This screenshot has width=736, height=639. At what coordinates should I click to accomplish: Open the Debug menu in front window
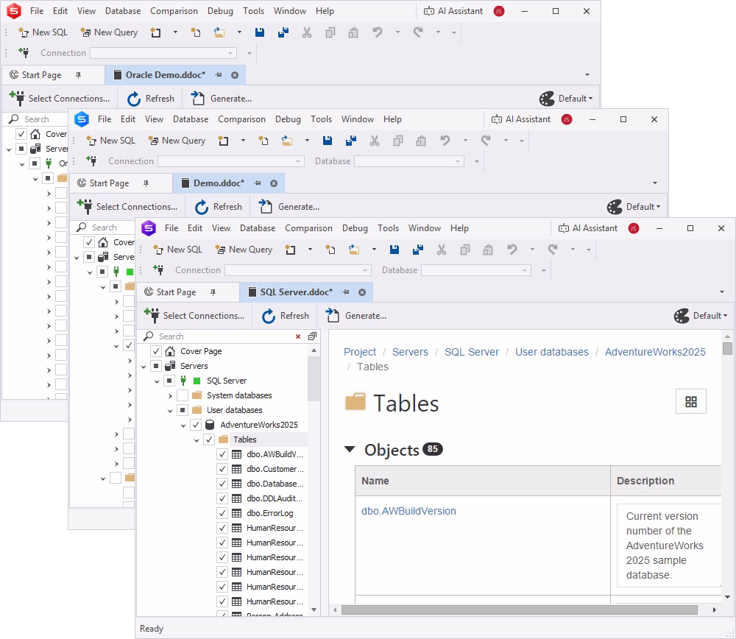(355, 228)
